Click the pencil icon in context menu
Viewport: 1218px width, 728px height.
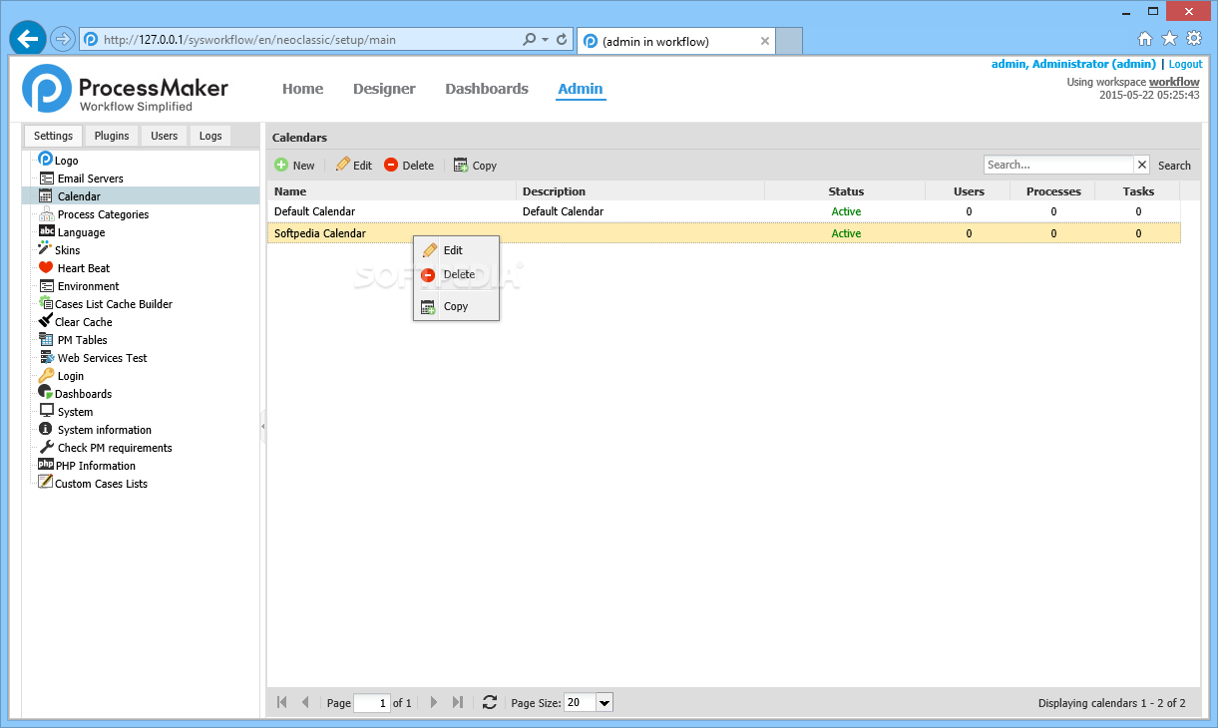click(429, 250)
